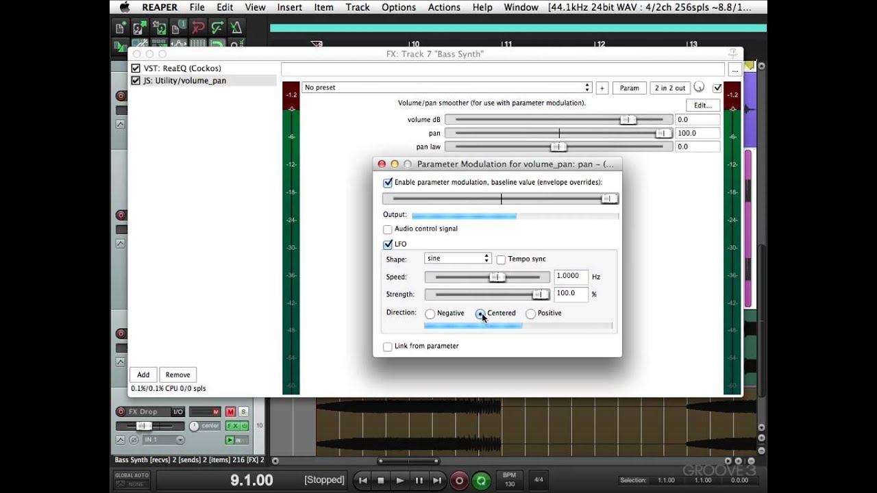Click the ellipsis button beside comment field

[734, 70]
